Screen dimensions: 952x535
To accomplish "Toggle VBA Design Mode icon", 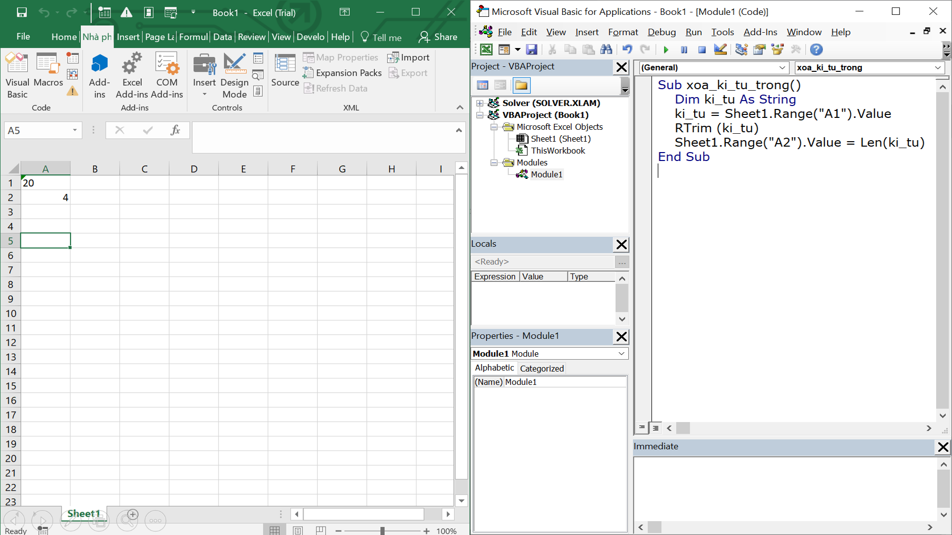I will point(720,50).
